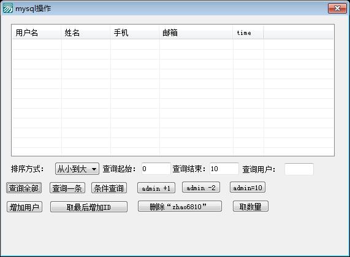This screenshot has height=257, width=350.
Task: Open the 排序方式 dropdown showing 从小到大
Action: coord(77,169)
